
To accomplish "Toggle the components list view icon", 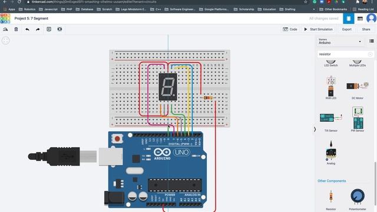I will 372,41.
